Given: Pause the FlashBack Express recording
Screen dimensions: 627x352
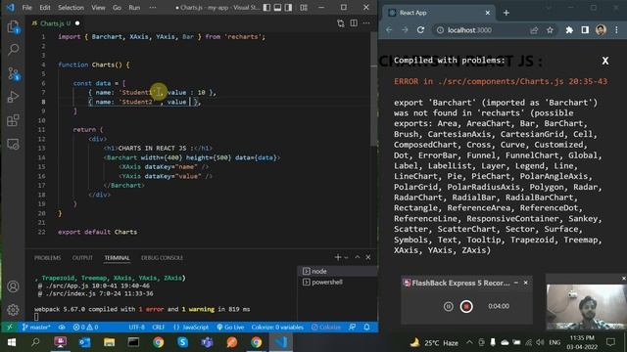Looking at the screenshot, I should (x=449, y=306).
